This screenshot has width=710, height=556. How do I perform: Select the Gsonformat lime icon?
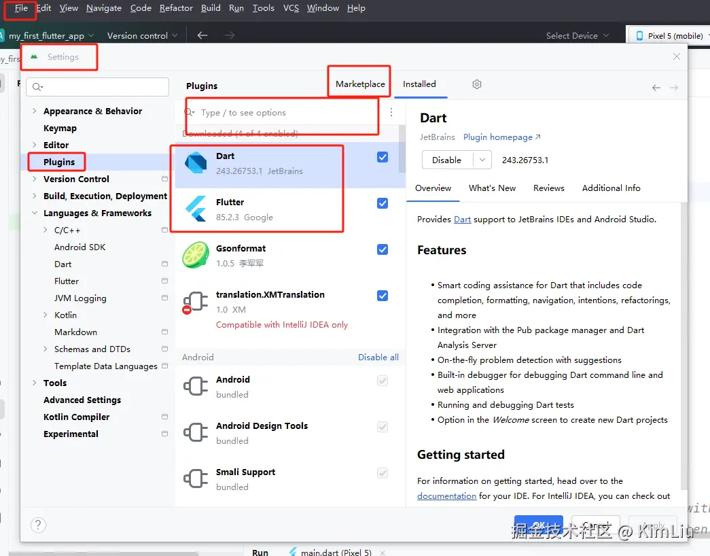[196, 255]
